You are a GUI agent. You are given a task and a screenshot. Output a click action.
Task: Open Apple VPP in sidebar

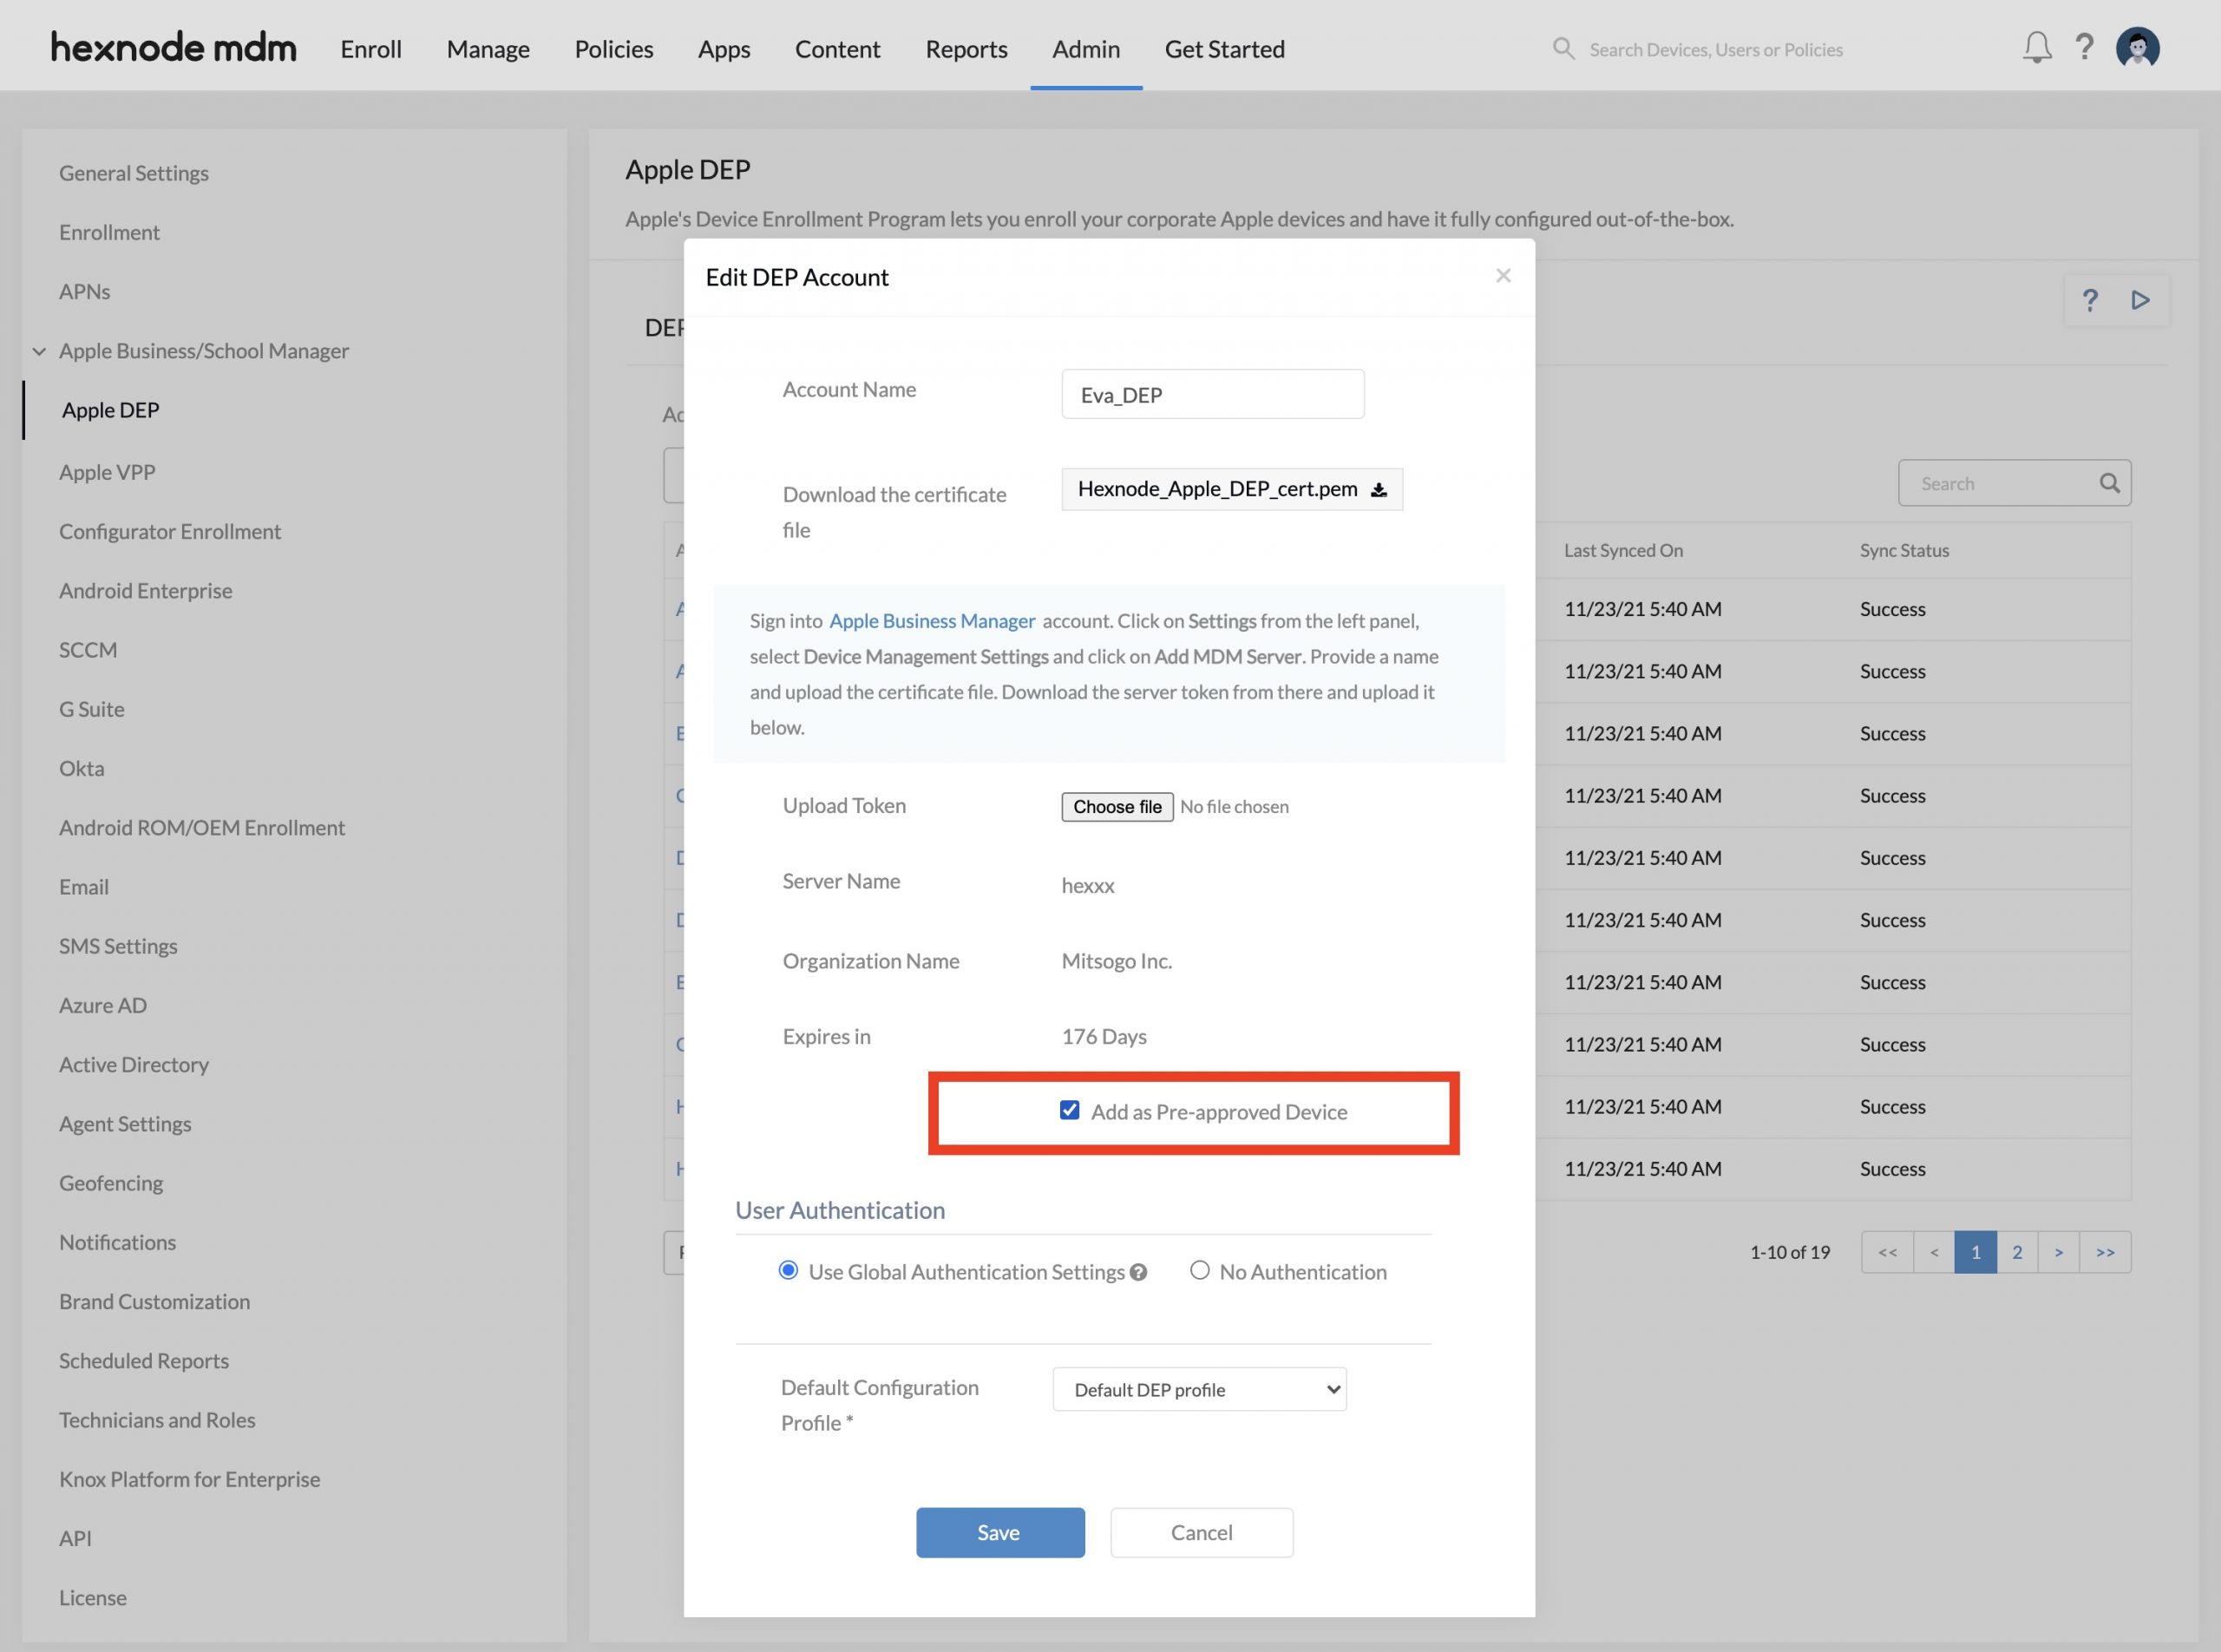[x=107, y=472]
